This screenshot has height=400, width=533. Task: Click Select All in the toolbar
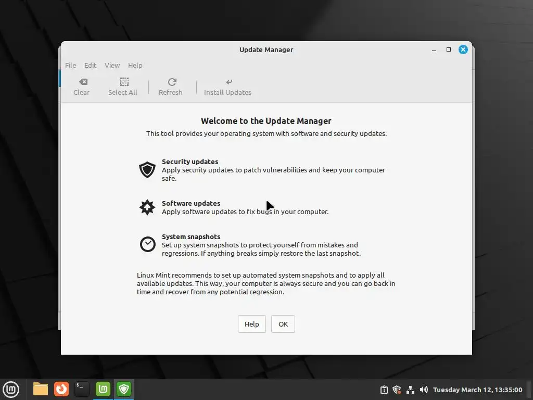click(x=123, y=87)
